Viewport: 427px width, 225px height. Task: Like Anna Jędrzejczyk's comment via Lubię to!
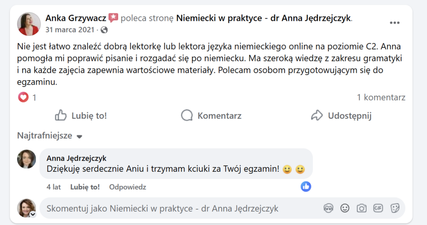pos(85,187)
